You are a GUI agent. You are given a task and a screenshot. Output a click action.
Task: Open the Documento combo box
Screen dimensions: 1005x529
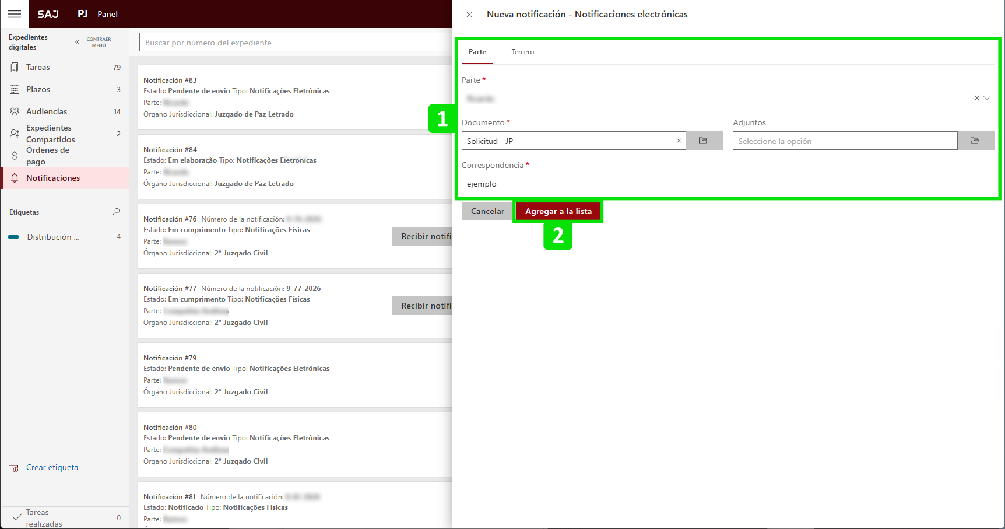pos(568,141)
